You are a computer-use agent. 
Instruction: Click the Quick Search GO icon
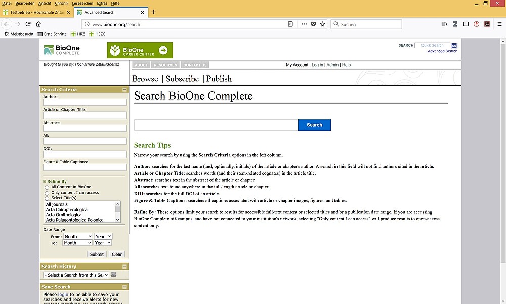click(x=454, y=45)
